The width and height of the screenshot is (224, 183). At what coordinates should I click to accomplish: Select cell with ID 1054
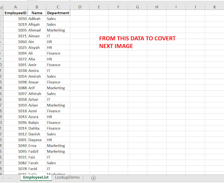pos(15,76)
